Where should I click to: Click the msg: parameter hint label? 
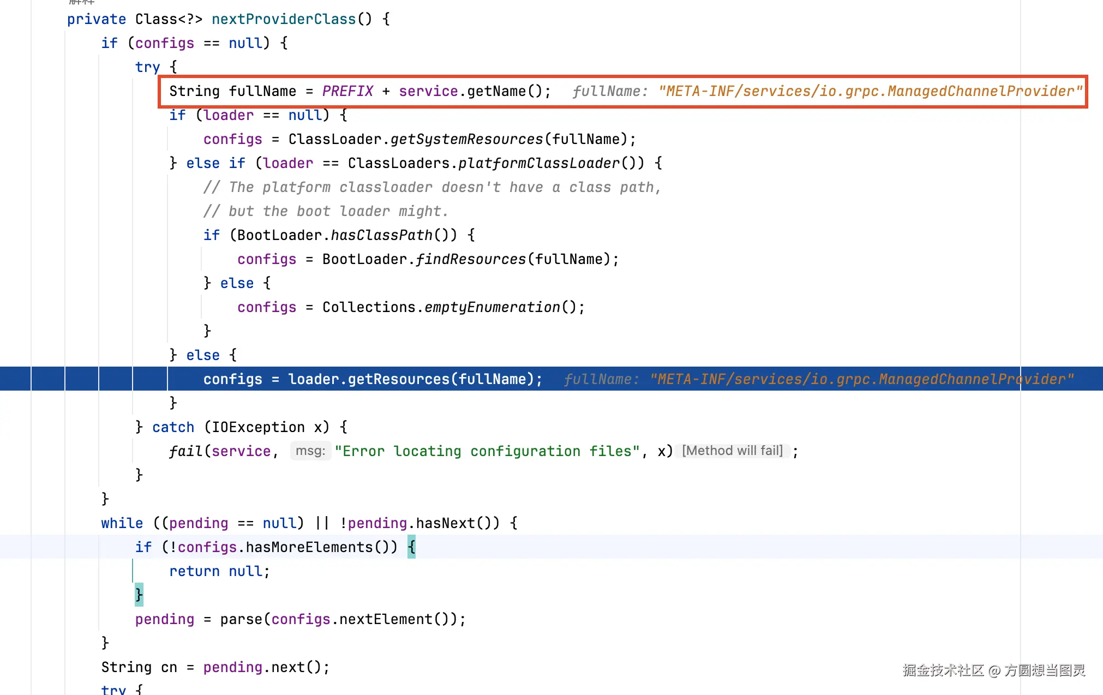click(x=310, y=451)
